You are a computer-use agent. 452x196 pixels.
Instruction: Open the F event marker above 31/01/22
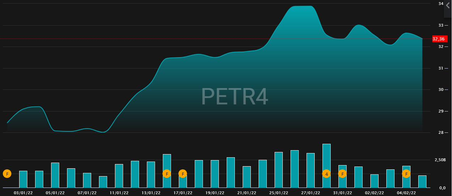(342, 174)
